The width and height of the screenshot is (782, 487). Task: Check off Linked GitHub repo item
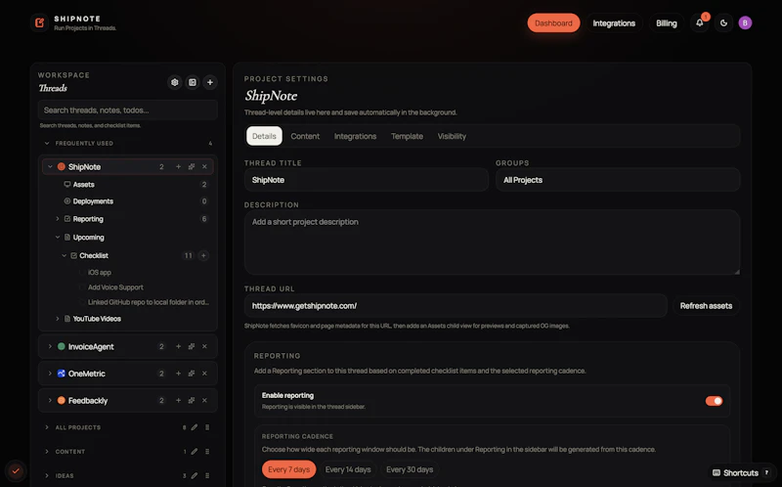(81, 302)
